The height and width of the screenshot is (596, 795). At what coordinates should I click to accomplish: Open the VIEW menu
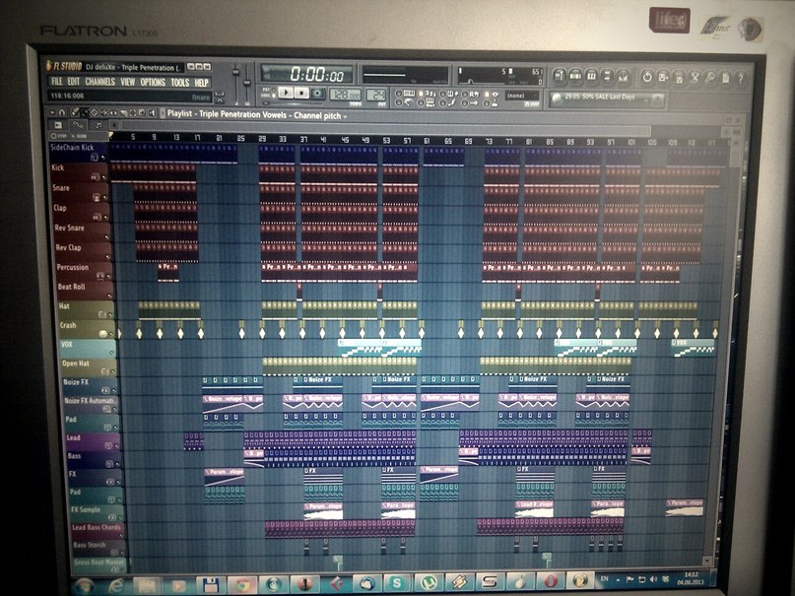tap(128, 82)
